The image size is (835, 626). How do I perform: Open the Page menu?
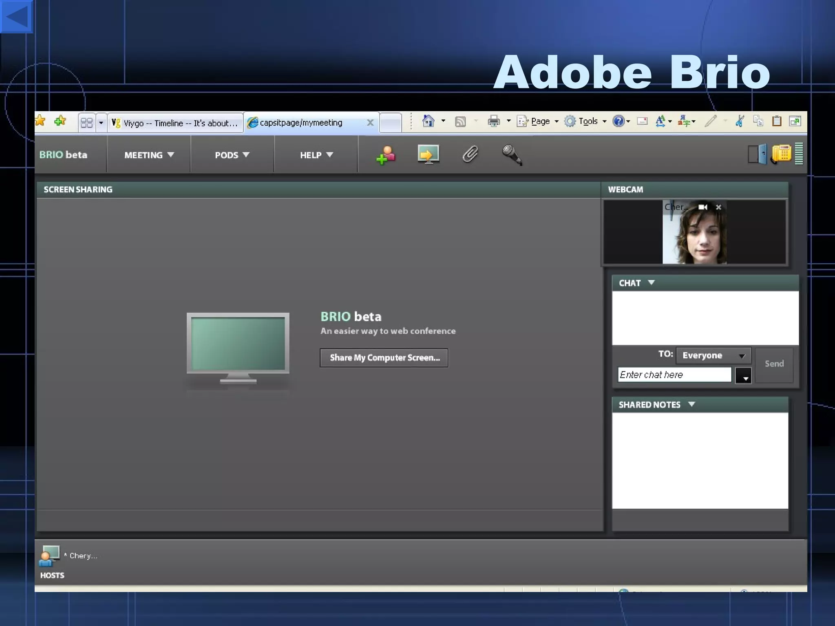(x=537, y=121)
